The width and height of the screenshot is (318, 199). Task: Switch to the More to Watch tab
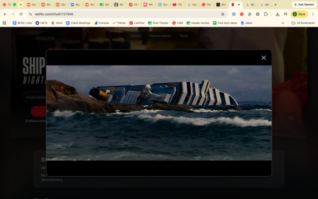160,36
